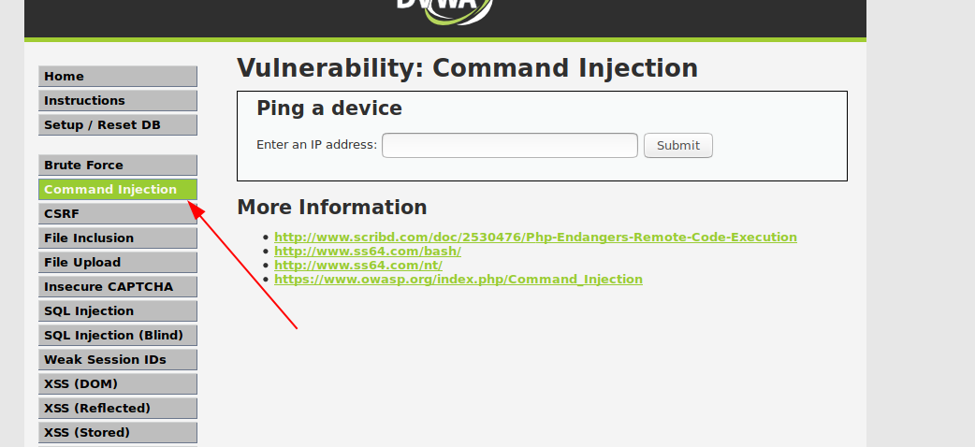Select the highlighted Command Injection item
975x447 pixels.
pos(118,190)
